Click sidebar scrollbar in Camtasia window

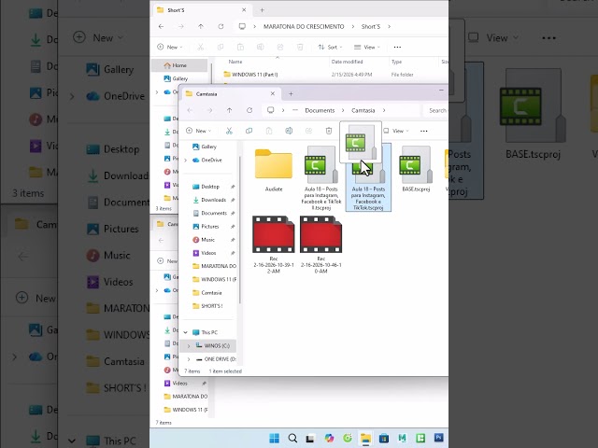click(240, 230)
